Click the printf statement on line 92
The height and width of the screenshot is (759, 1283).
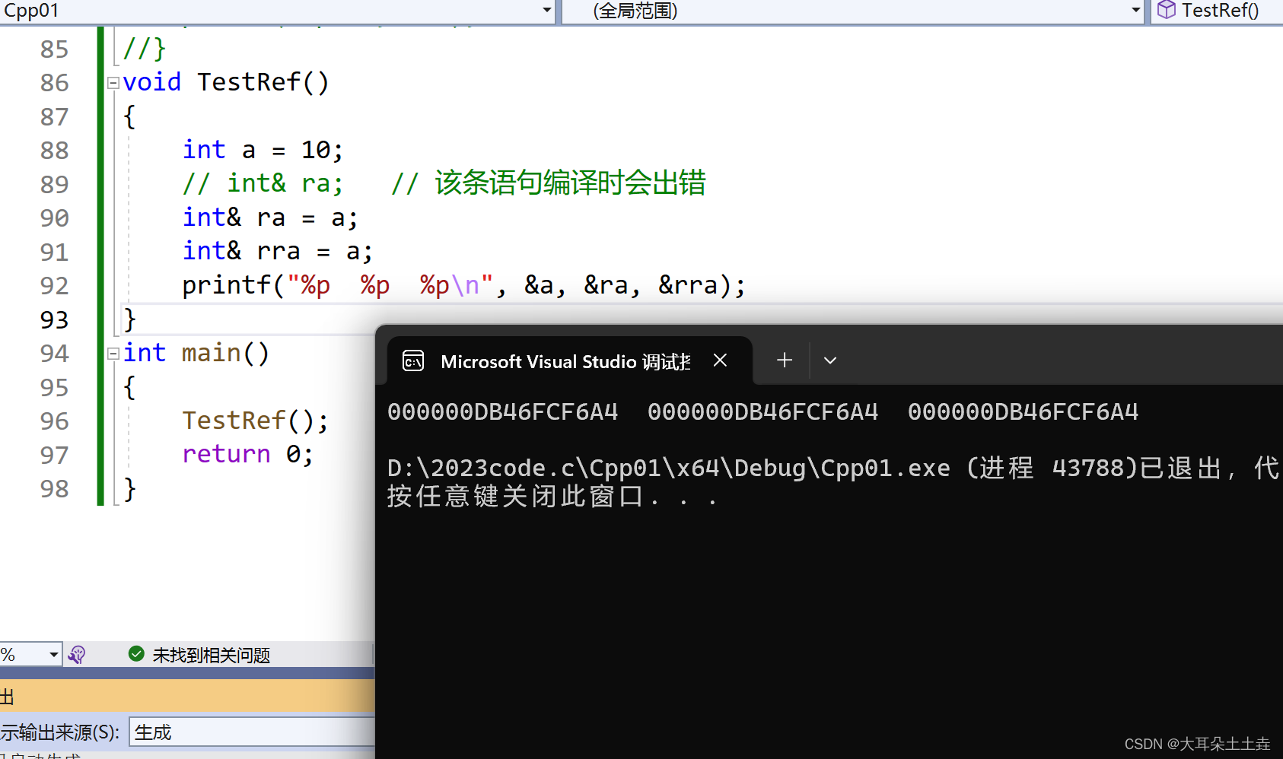tap(463, 285)
